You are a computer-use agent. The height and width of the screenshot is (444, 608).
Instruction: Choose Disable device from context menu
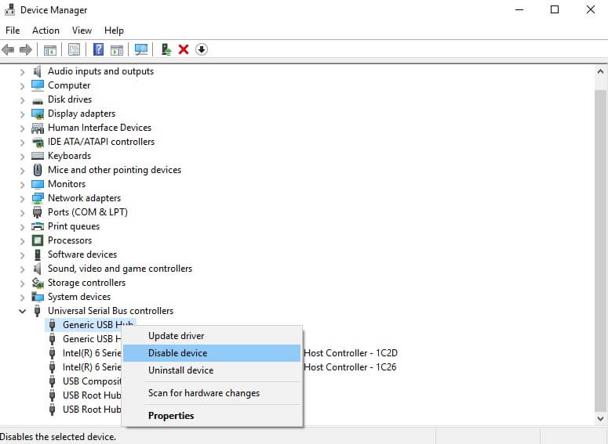pos(212,353)
